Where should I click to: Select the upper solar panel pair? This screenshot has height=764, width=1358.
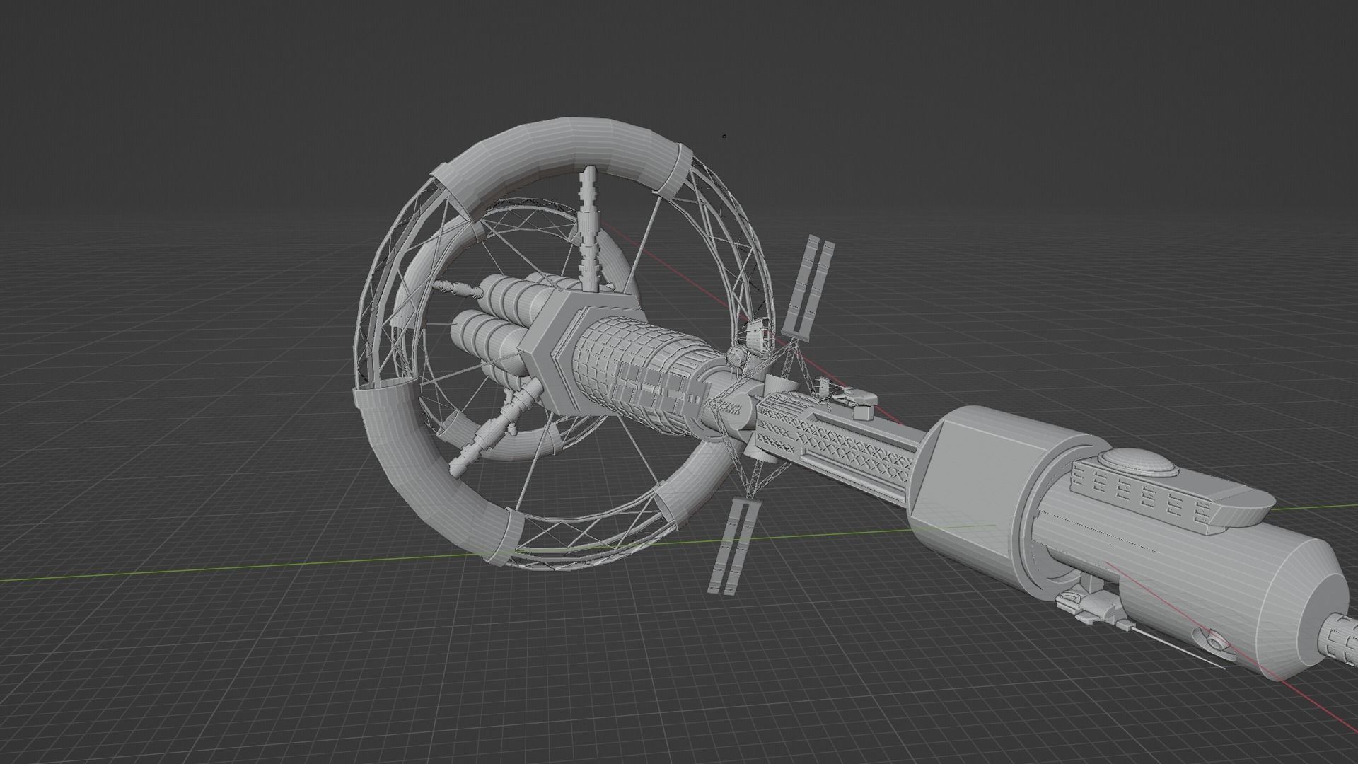808,288
